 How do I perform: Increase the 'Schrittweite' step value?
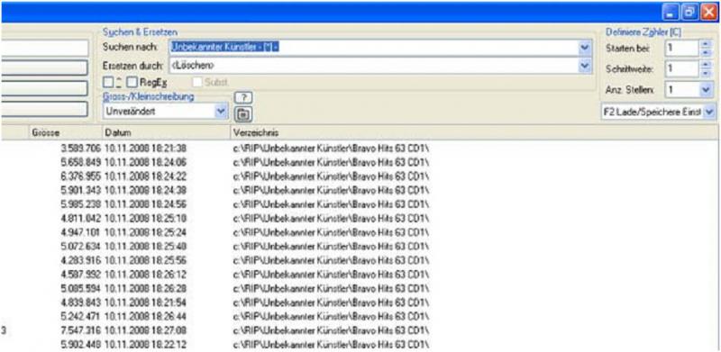coord(706,64)
